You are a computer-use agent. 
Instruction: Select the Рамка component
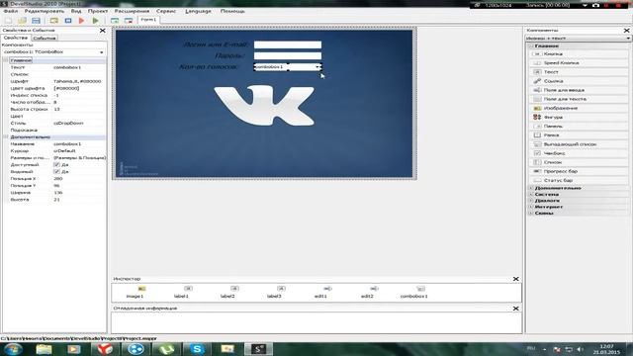[x=579, y=135]
